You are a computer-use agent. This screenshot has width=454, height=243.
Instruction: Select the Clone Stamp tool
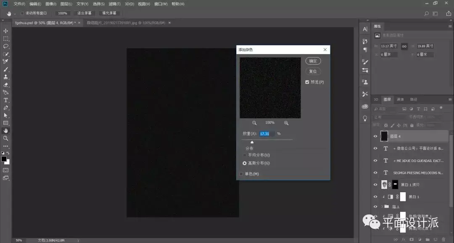click(5, 77)
